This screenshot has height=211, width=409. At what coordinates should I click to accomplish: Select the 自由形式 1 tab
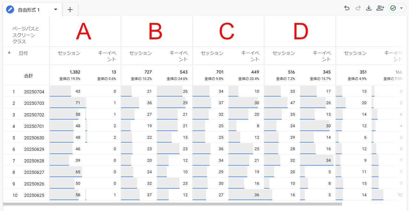29,10
